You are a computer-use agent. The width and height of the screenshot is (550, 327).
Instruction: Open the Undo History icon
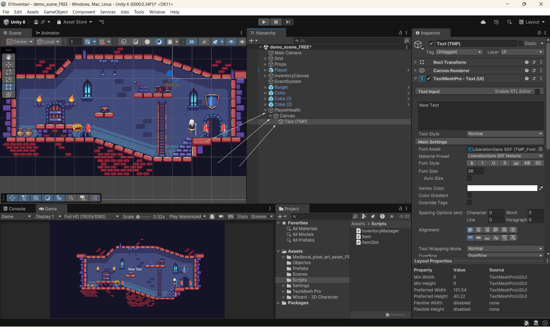tap(496, 22)
